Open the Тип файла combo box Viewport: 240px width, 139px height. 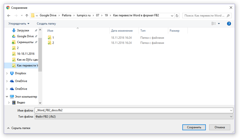coord(134,117)
